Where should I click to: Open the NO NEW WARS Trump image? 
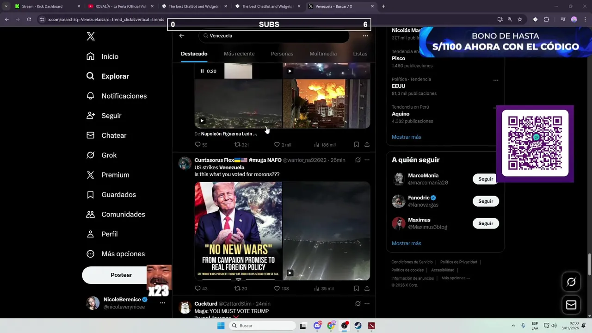point(238,231)
